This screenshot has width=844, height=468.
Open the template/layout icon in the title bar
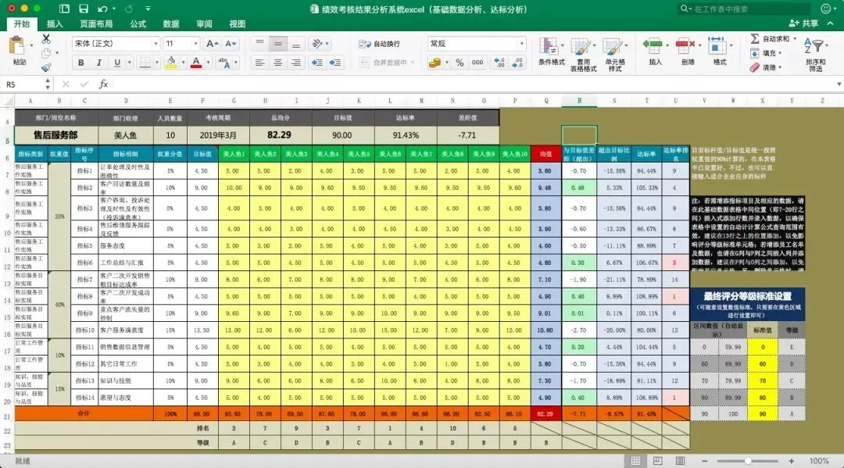(x=64, y=9)
